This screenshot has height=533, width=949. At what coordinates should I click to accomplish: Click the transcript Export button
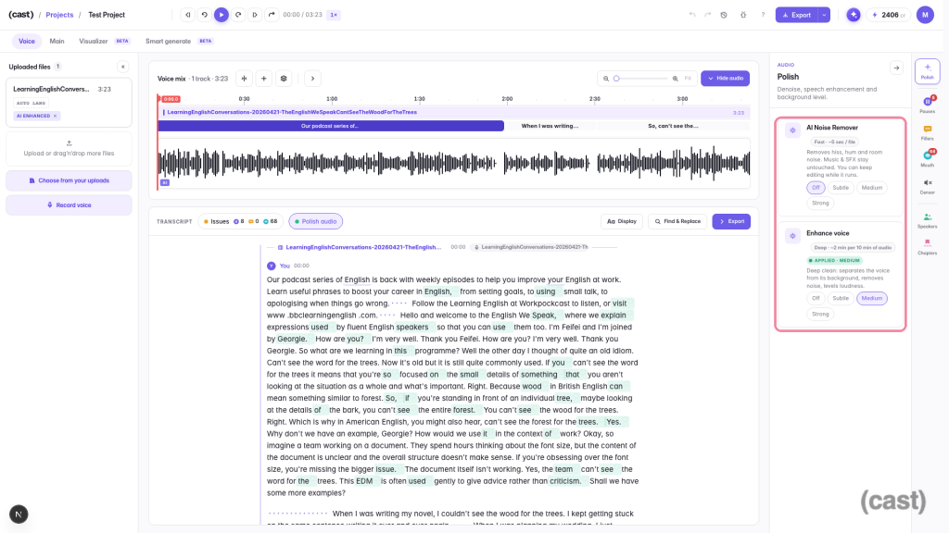[x=731, y=221]
